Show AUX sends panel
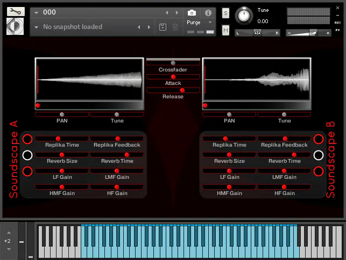This screenshot has height=260, width=346. [x=337, y=23]
